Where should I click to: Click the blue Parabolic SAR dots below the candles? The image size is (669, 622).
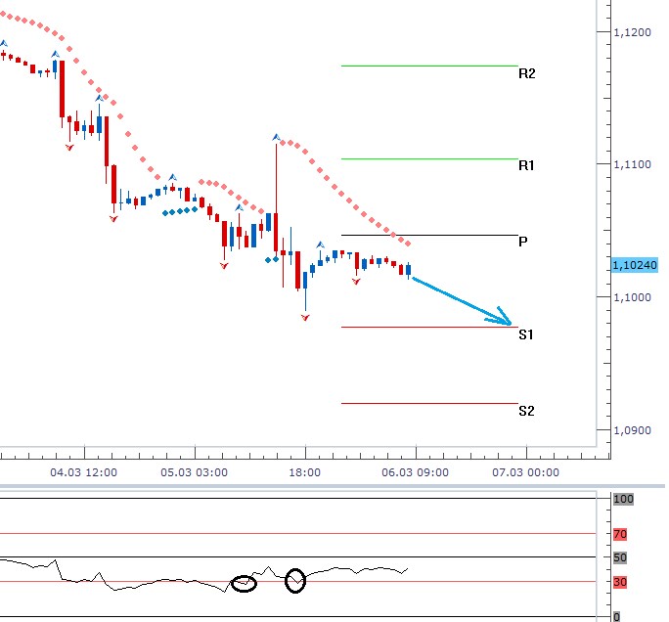[180, 211]
